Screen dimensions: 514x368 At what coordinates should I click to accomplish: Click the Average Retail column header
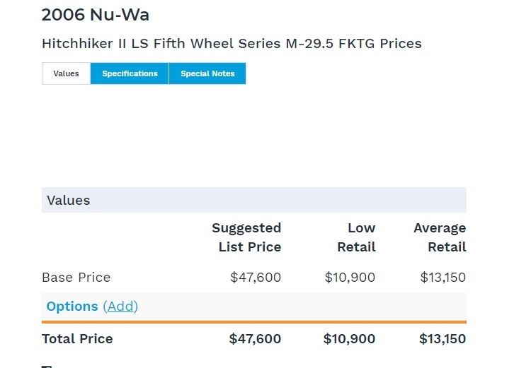pyautogui.click(x=440, y=237)
